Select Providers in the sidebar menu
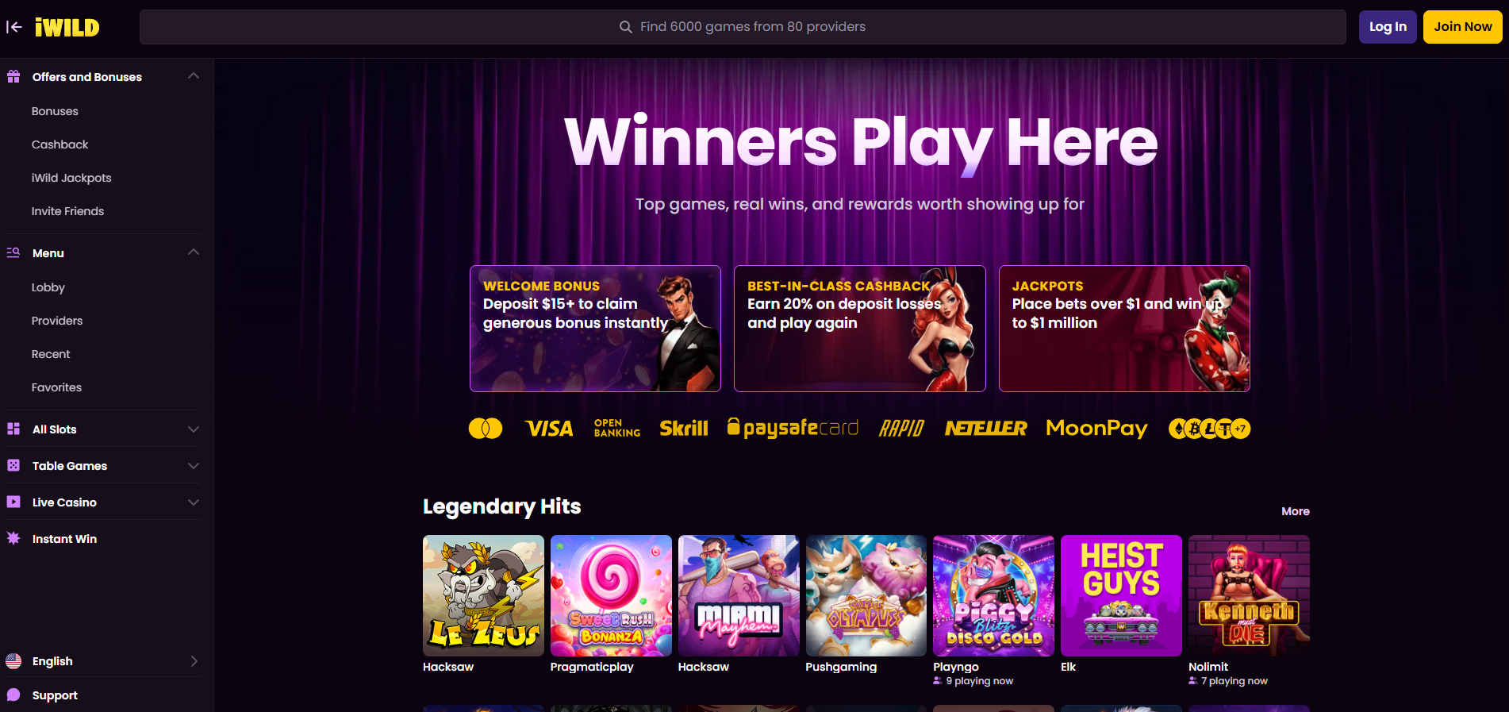Image resolution: width=1509 pixels, height=712 pixels. click(x=57, y=321)
